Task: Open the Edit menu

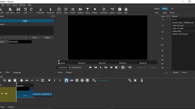Action: pos(3,5)
